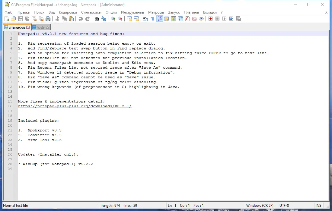Toggle synchronized horizontal scrolling icon
The height and width of the screenshot is (211, 332).
coord(136,19)
